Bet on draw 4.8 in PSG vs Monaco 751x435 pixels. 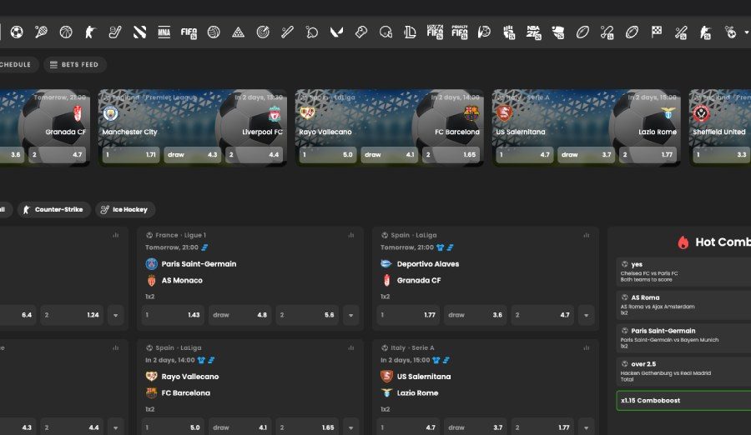(x=240, y=315)
